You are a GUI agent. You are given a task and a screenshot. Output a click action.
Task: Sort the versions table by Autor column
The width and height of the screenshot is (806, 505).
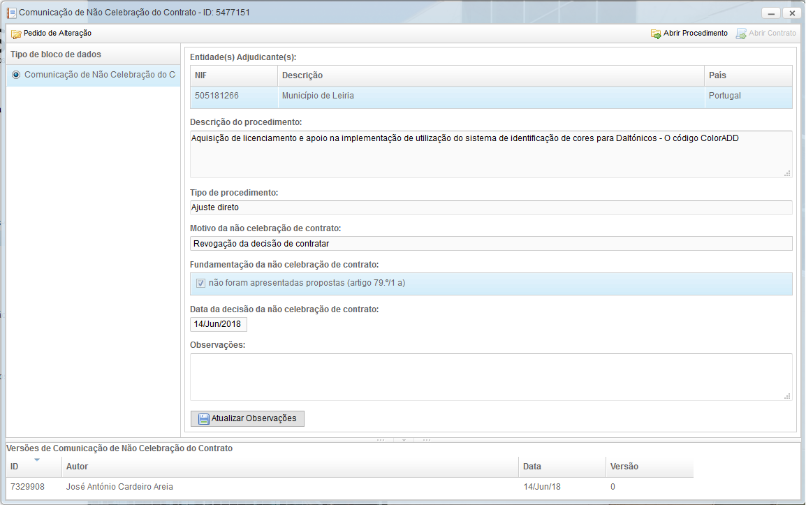77,467
